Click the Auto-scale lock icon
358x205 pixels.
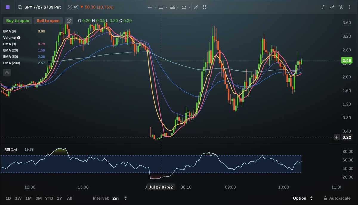click(325, 198)
